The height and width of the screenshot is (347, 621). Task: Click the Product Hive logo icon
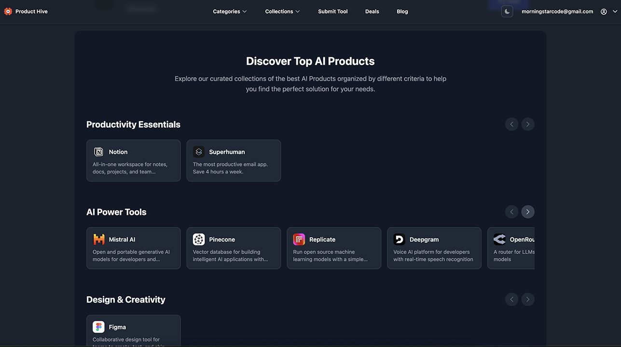point(8,12)
